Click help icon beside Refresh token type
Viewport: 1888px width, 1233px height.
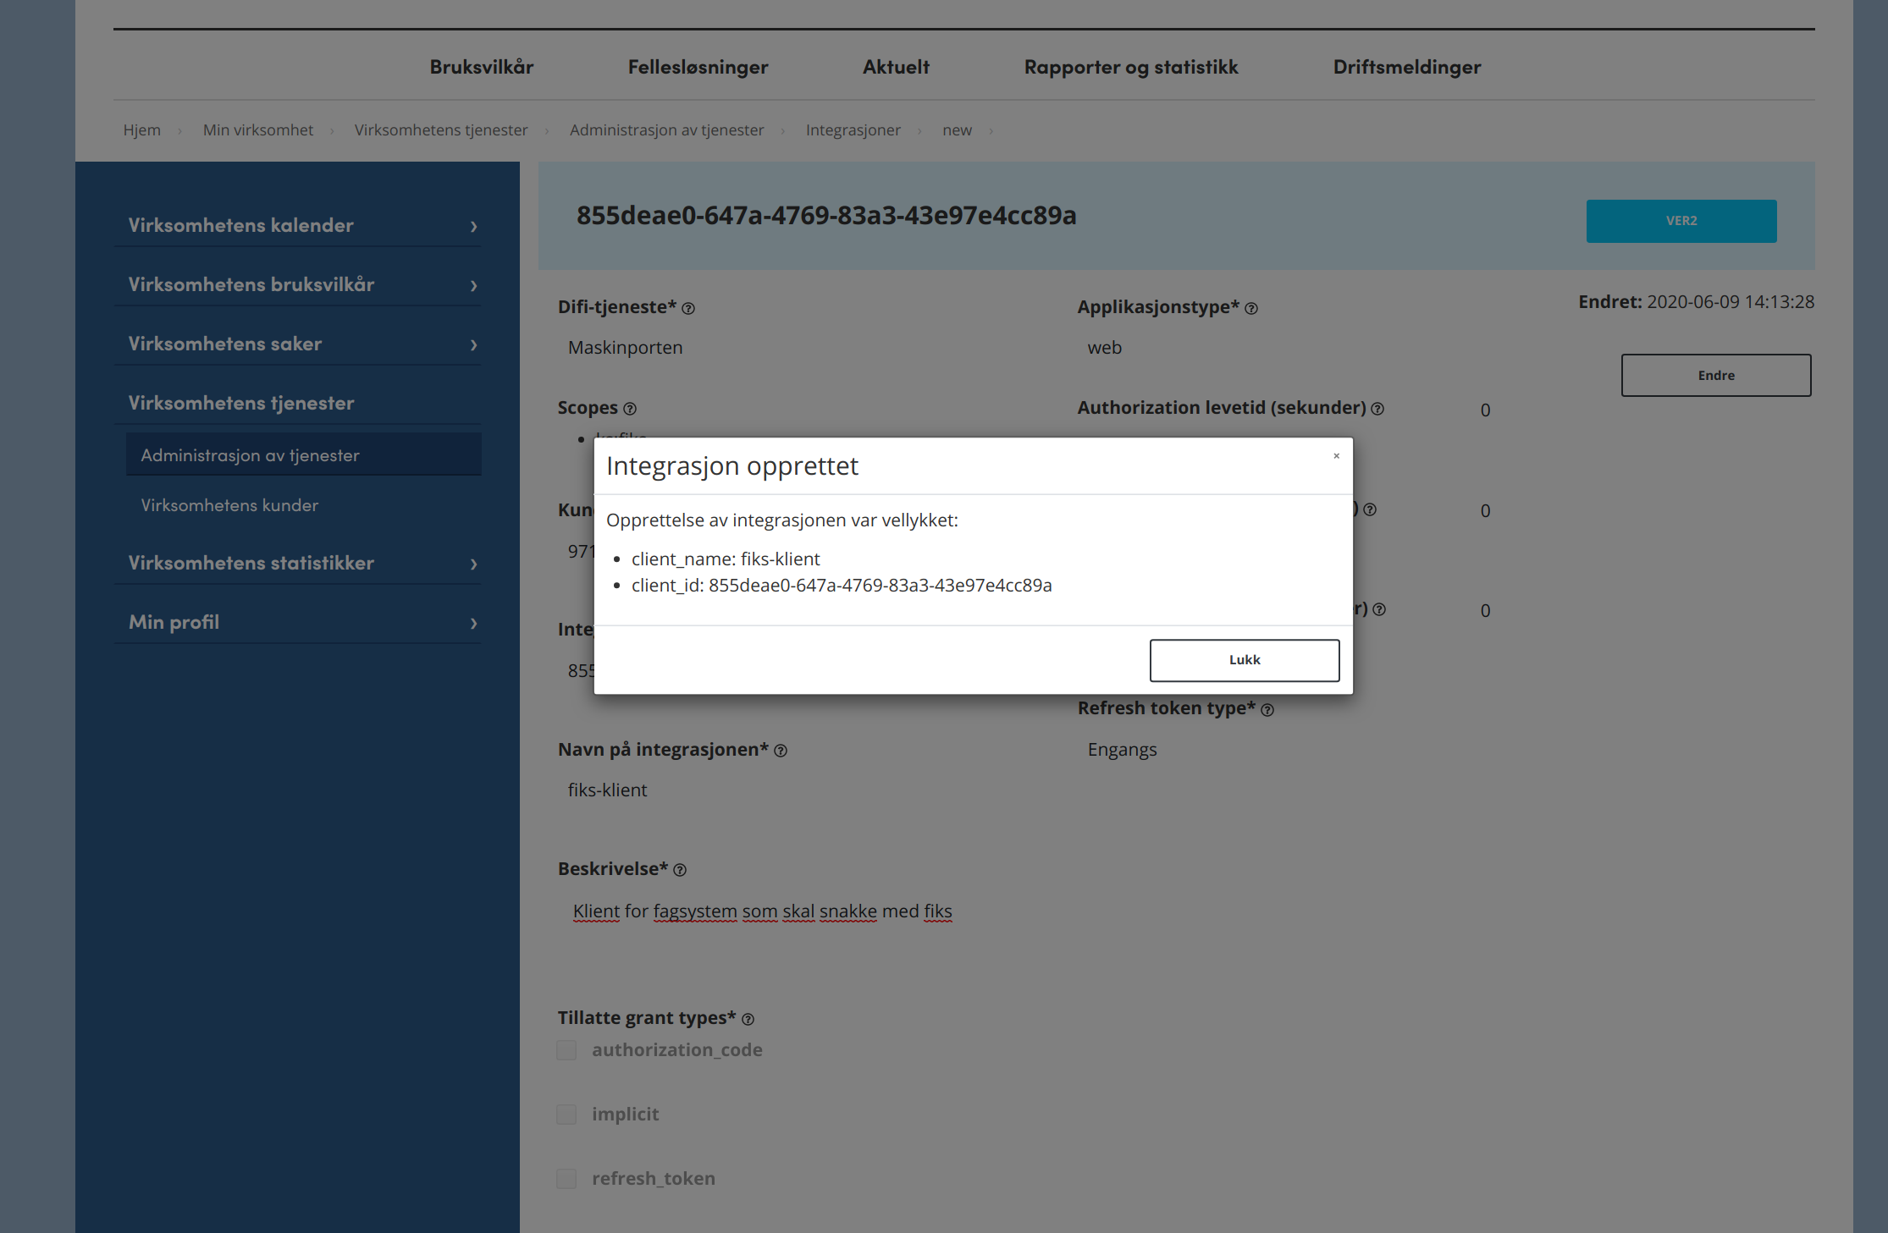click(x=1267, y=710)
